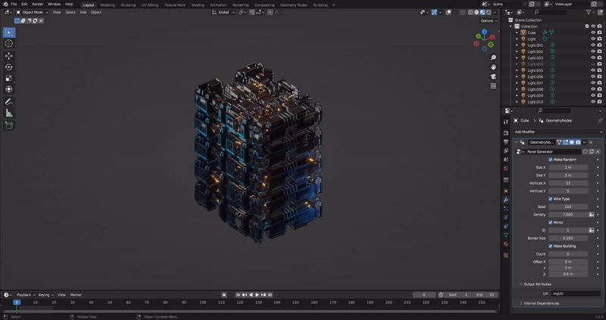This screenshot has height=320, width=606.
Task: Click the Density value field
Action: [x=568, y=215]
